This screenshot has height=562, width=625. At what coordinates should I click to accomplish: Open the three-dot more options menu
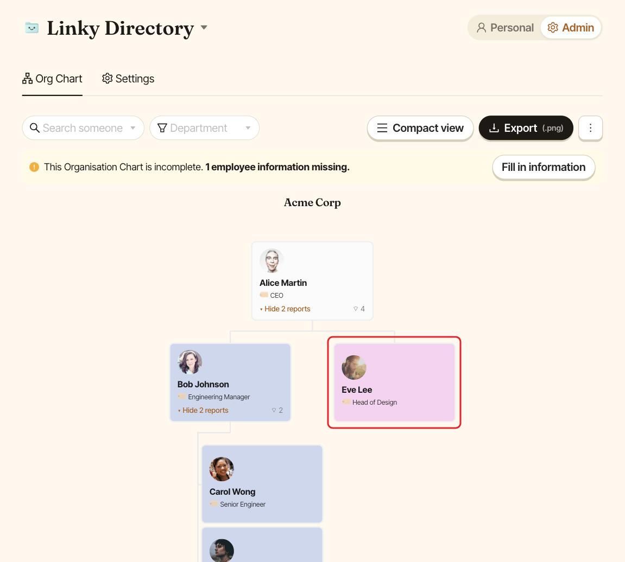[x=590, y=128]
